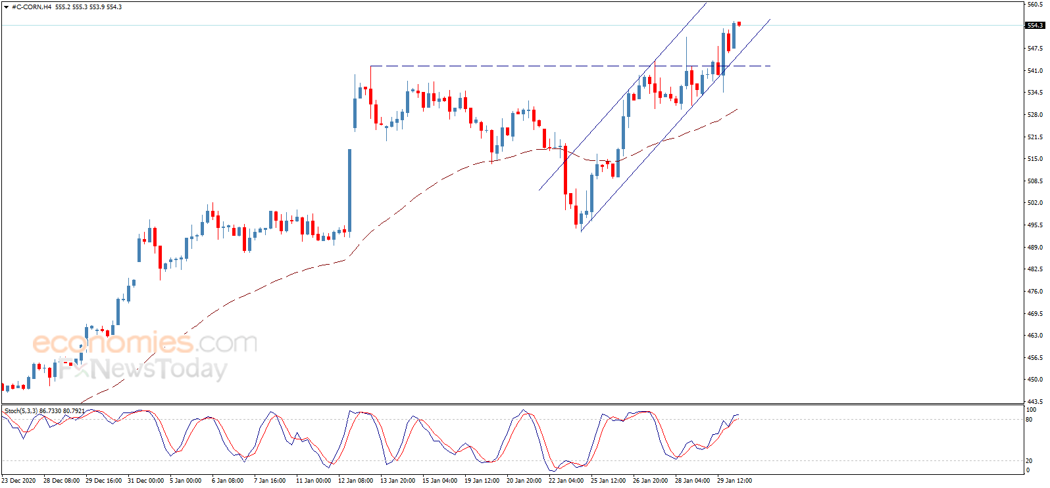Select the blue dashed horizontal resistance line
The width and height of the screenshot is (1050, 488).
coord(570,66)
